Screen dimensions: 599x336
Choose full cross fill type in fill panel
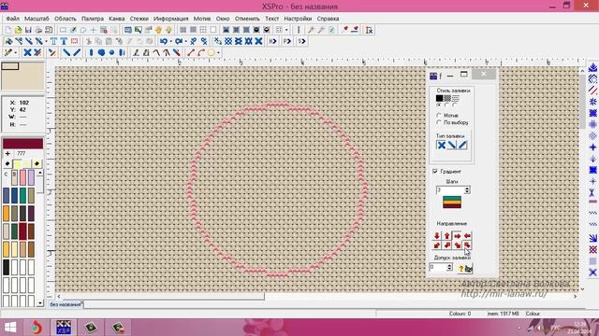tap(441, 146)
